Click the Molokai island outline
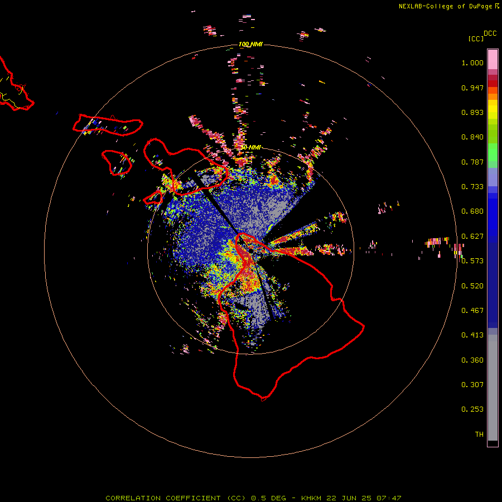 pyautogui.click(x=108, y=125)
